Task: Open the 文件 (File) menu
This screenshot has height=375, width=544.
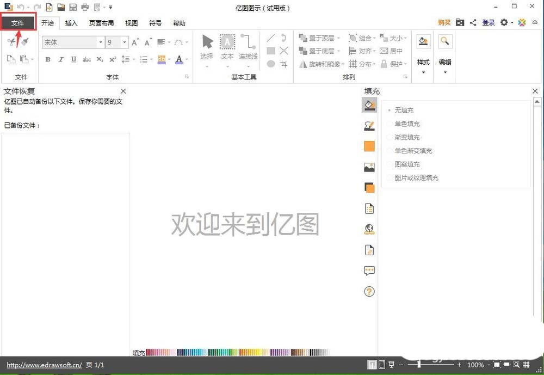Action: 18,23
